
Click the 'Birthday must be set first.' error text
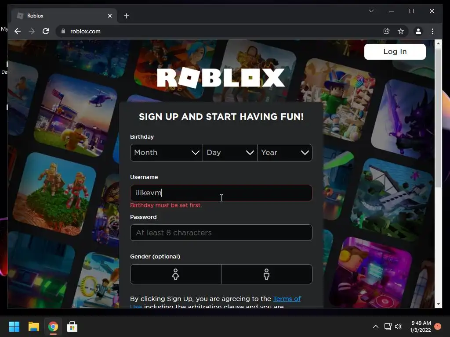point(166,205)
